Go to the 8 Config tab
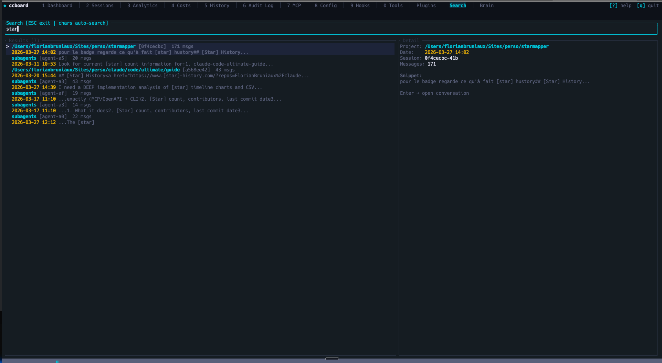 tap(326, 6)
